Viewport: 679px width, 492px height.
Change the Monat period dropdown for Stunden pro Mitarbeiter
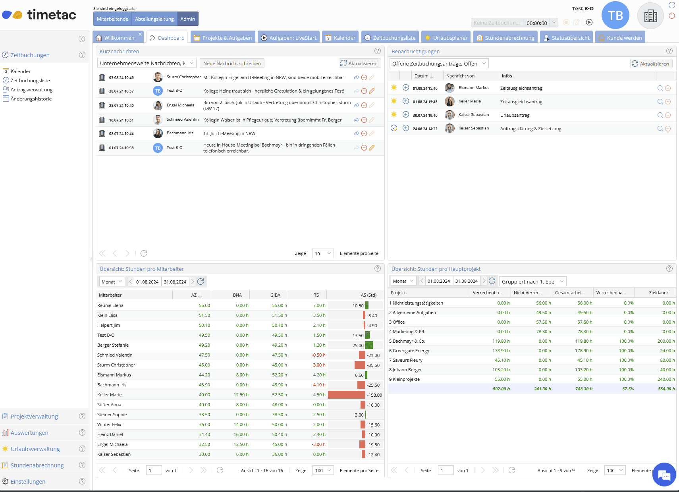click(112, 282)
